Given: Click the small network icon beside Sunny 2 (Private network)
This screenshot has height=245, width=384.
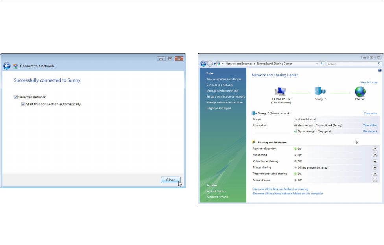Looking at the screenshot, I should (x=254, y=113).
